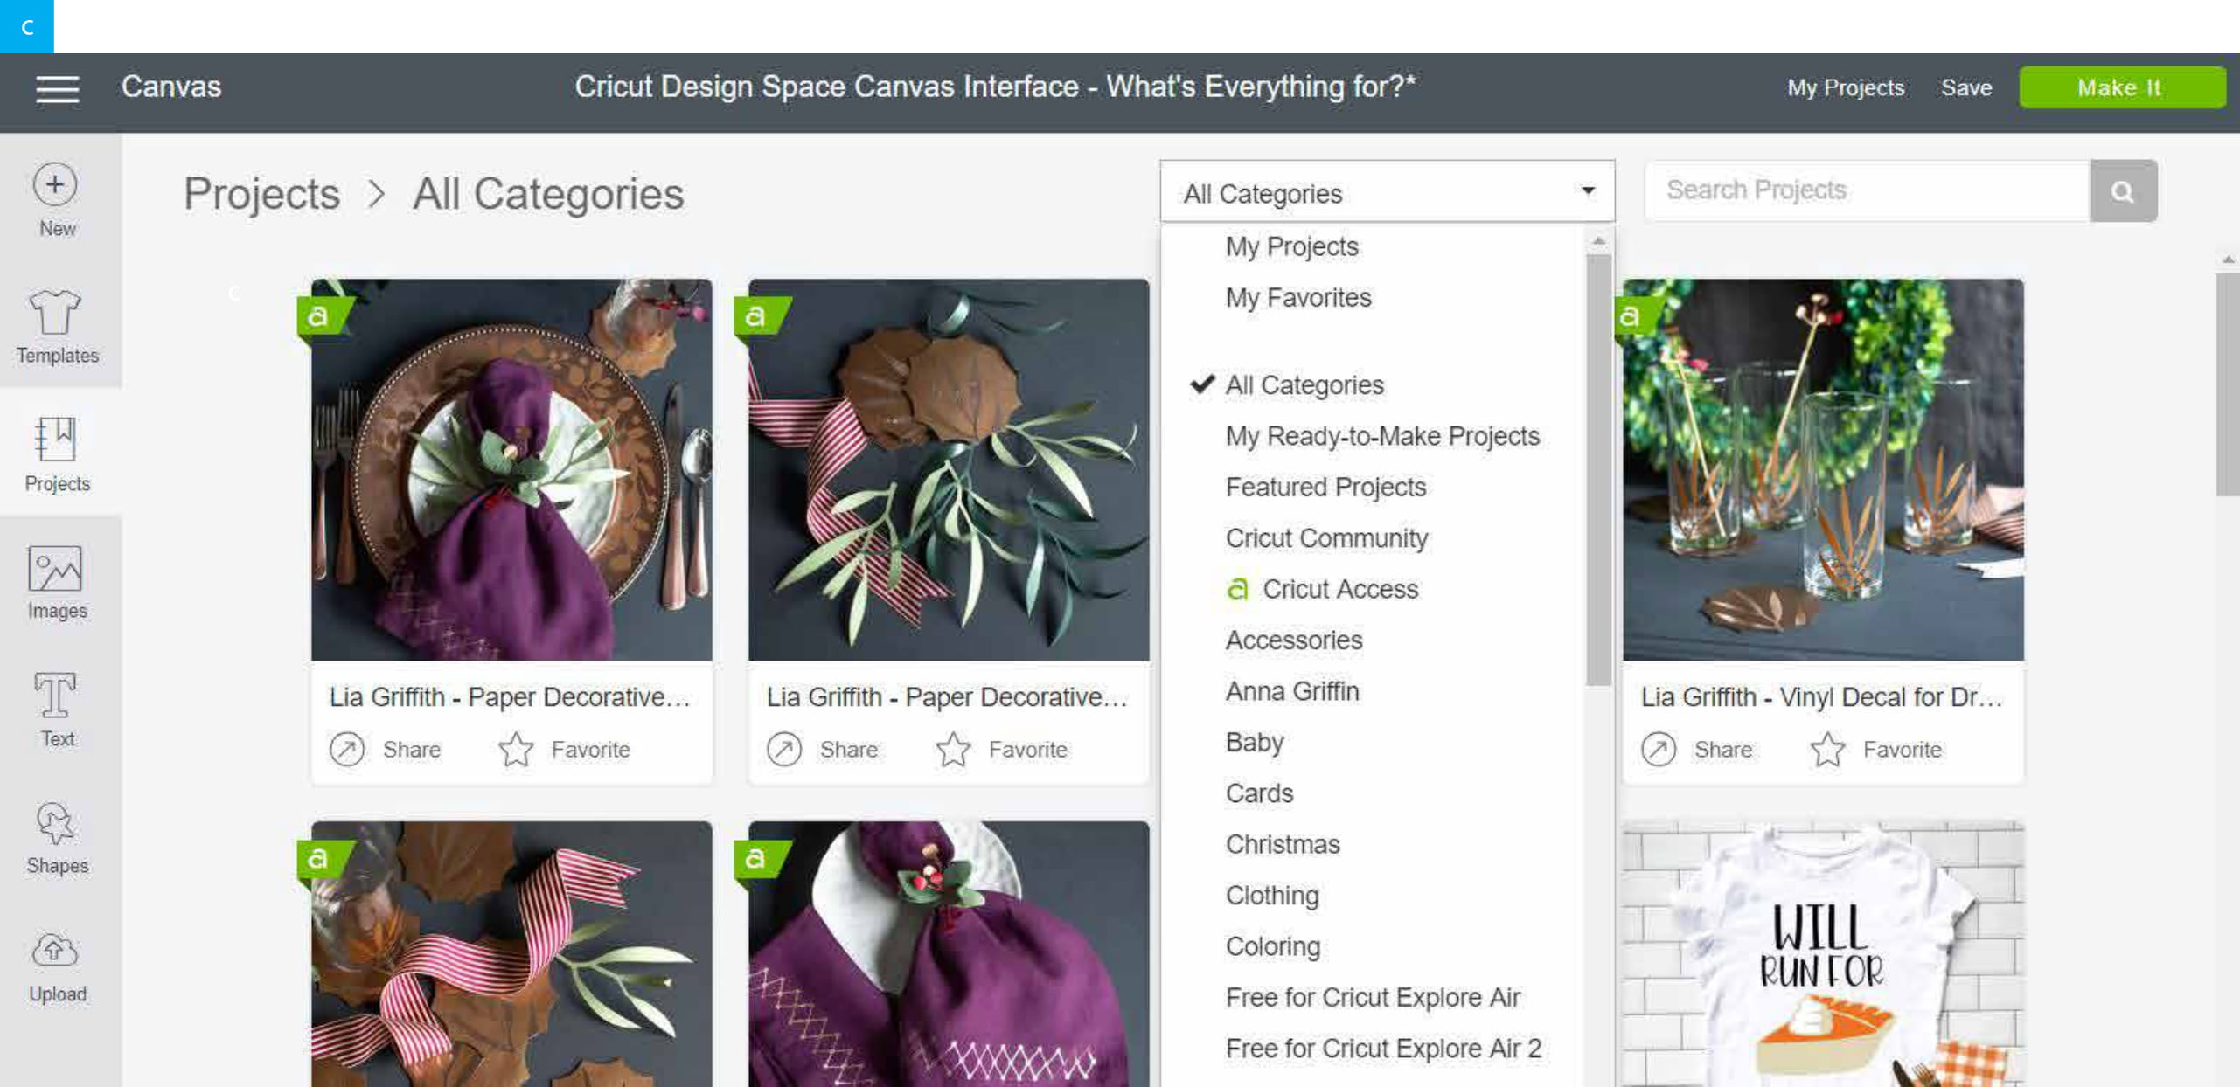Pick the Cards category
The width and height of the screenshot is (2240, 1087).
pos(1259,793)
